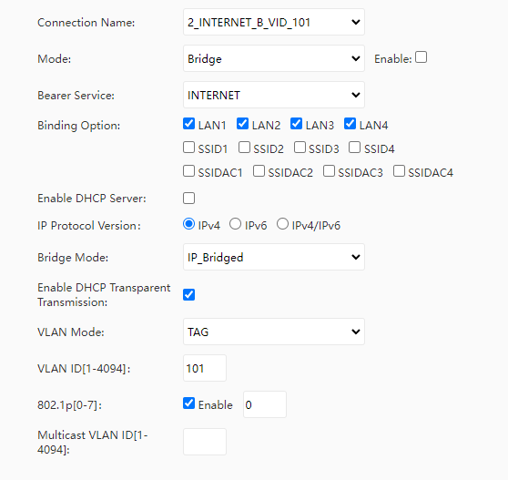Check the SSIDAC2 binding checkbox
Viewport: 508px width, 480px height.
tap(259, 171)
